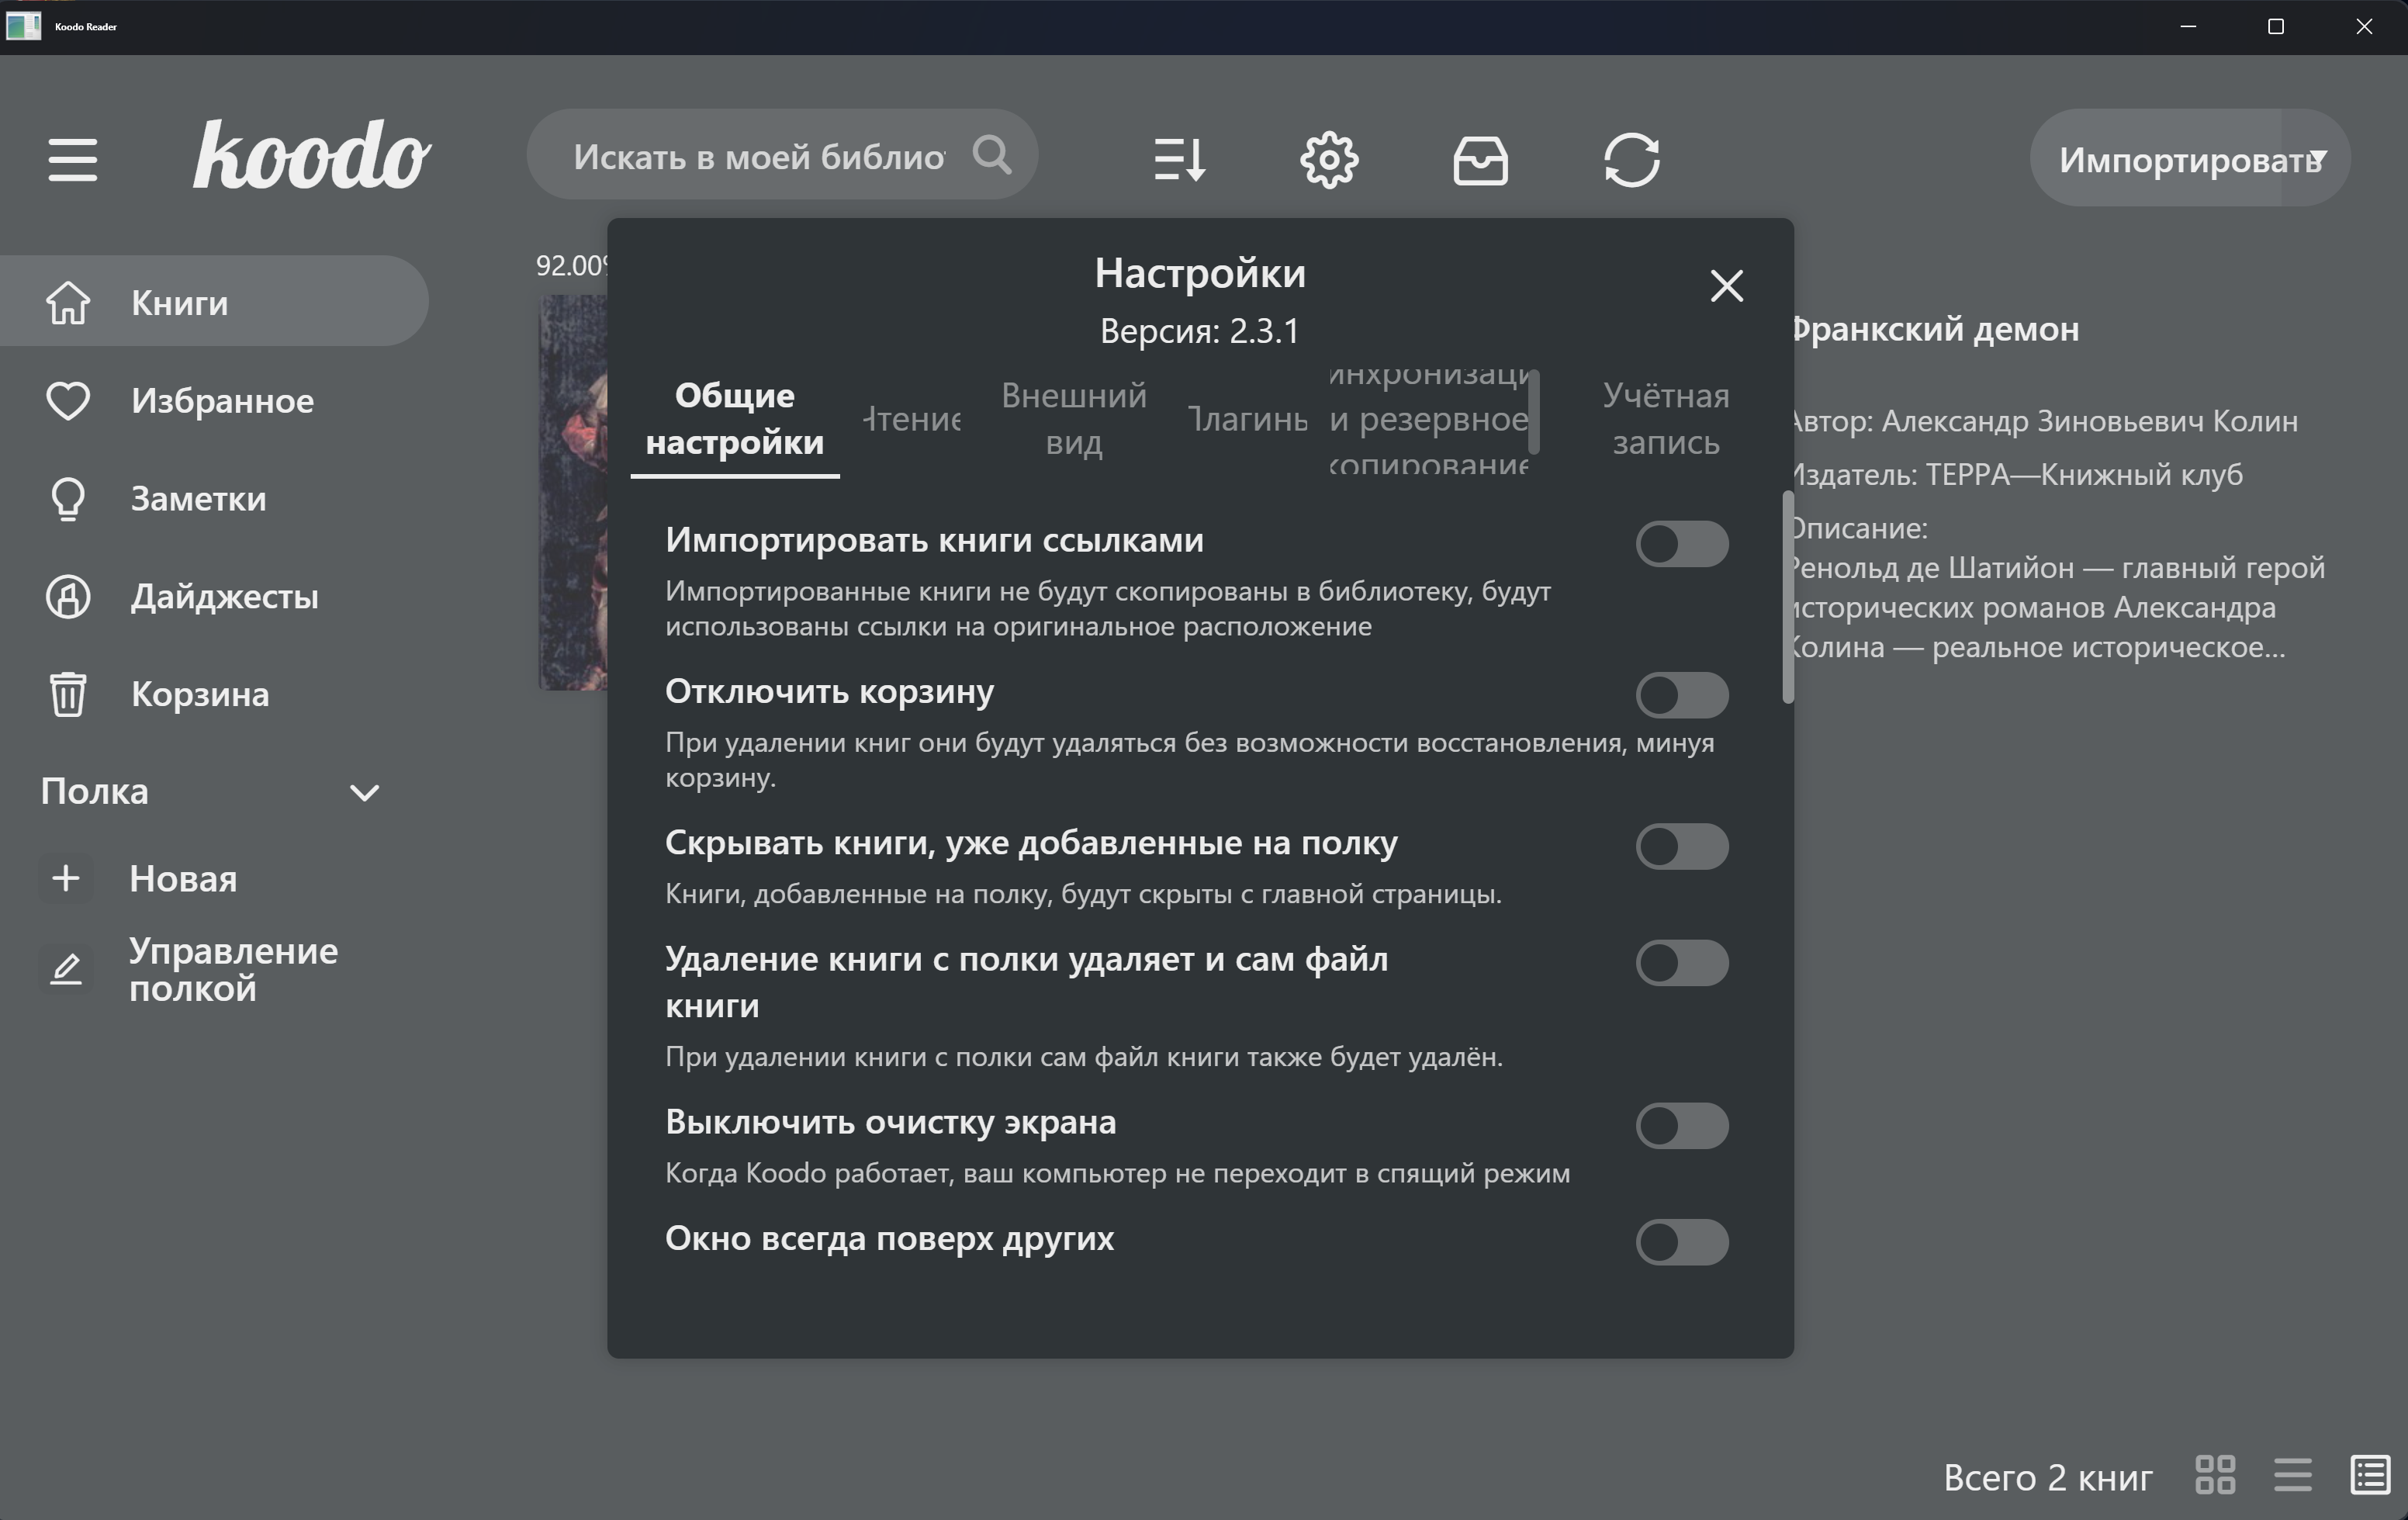This screenshot has width=2408, height=1520.
Task: Switch to list view icon
Action: point(2292,1474)
